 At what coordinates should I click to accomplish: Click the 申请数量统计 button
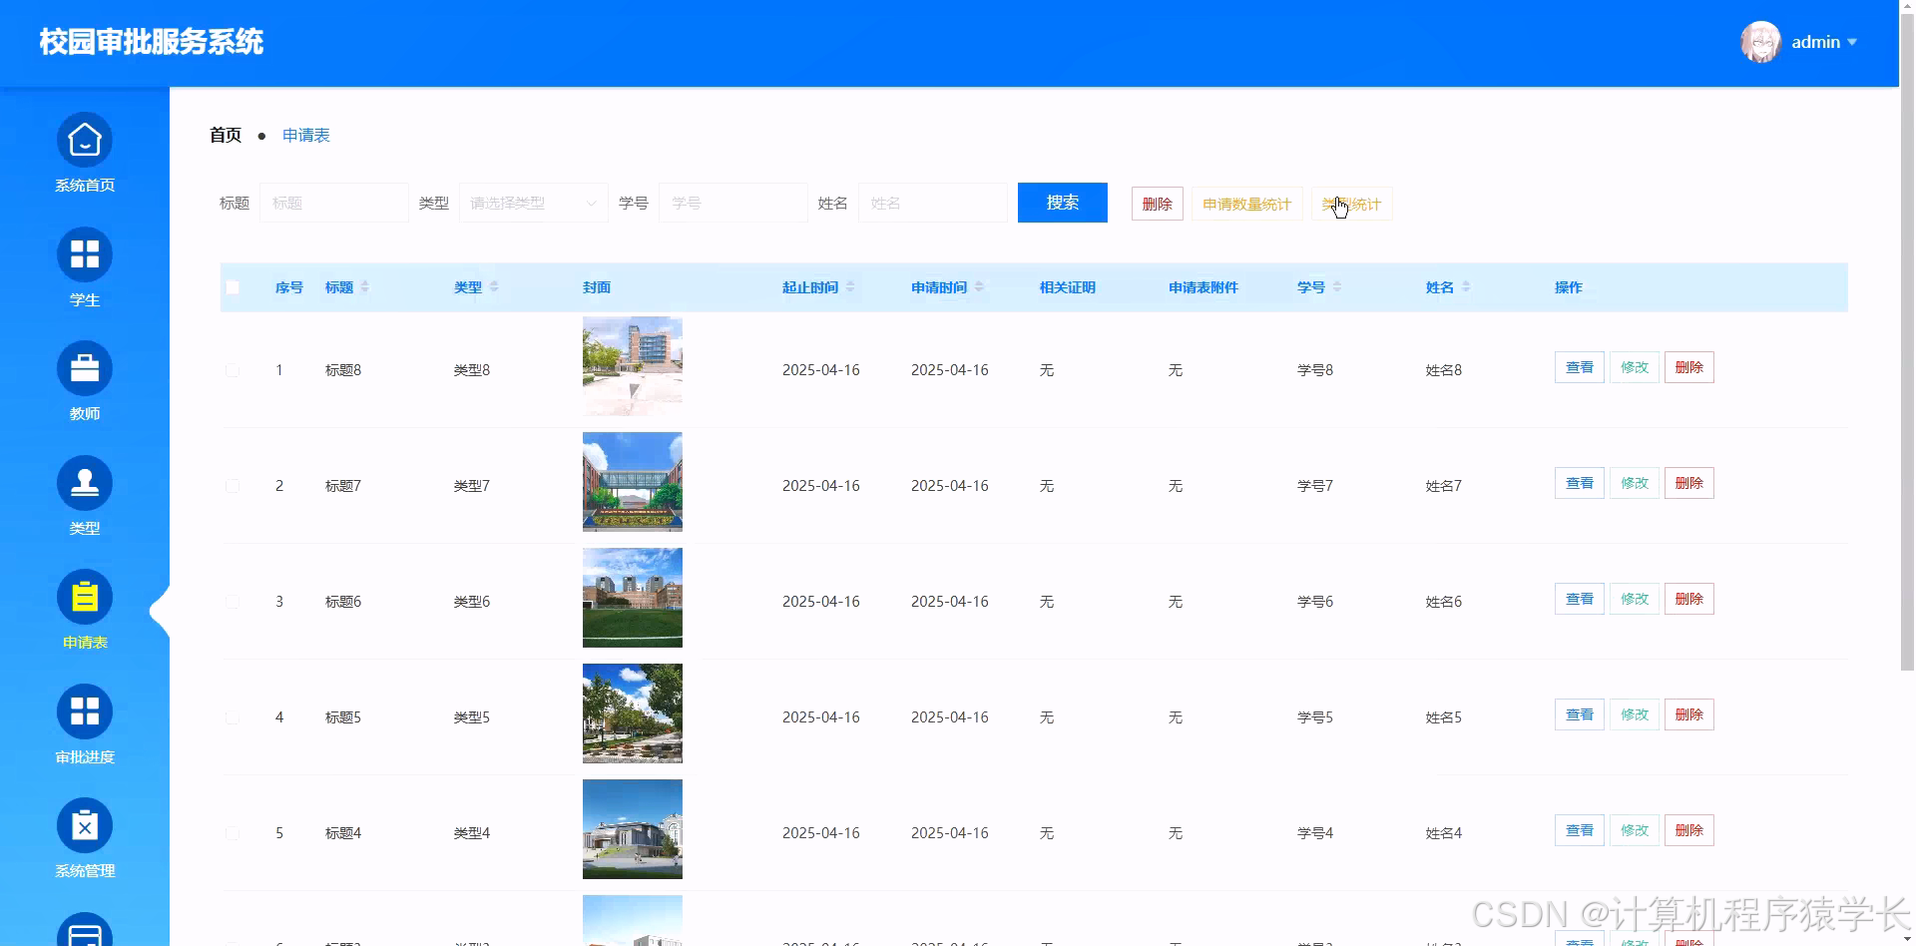pyautogui.click(x=1245, y=204)
